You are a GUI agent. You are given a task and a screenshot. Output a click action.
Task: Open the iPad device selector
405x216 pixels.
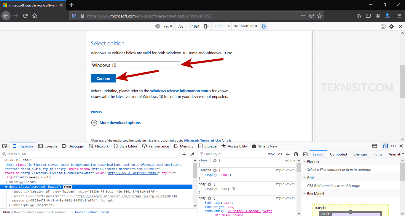pyautogui.click(x=167, y=26)
